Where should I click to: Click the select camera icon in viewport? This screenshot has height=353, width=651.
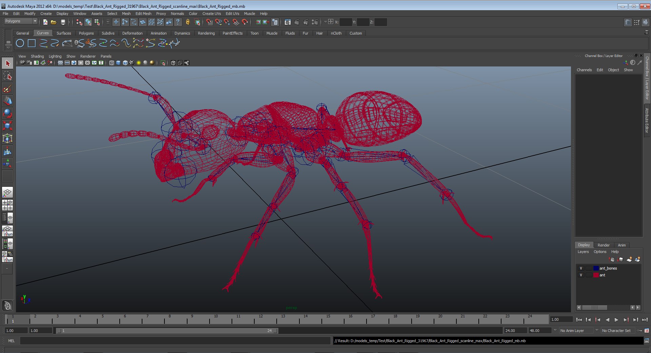[22, 63]
